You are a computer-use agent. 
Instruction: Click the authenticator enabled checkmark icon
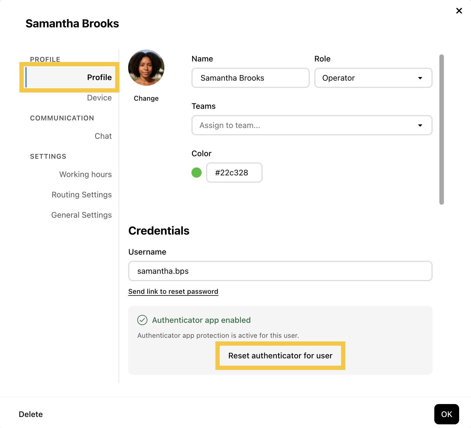pos(142,320)
